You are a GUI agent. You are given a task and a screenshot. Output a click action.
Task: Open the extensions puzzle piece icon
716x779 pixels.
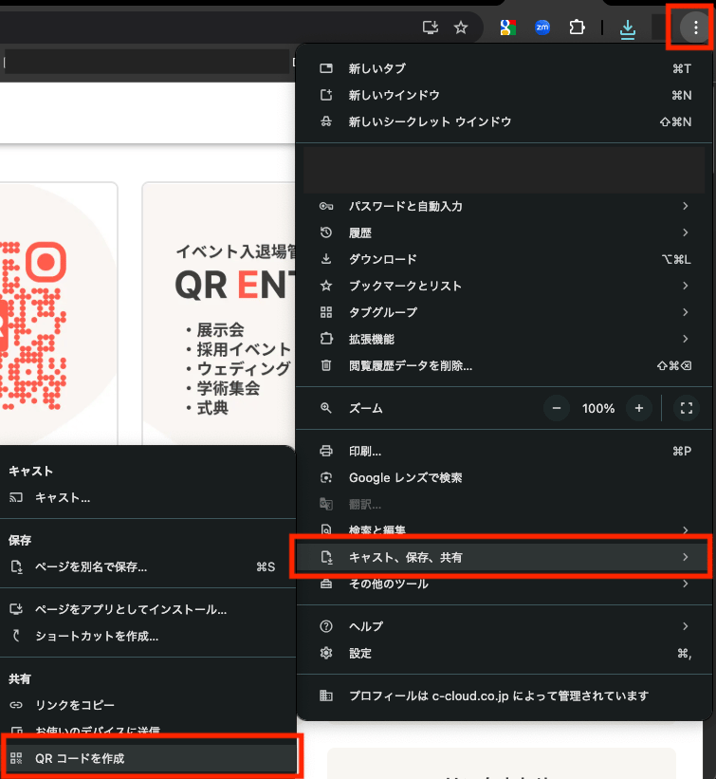577,28
